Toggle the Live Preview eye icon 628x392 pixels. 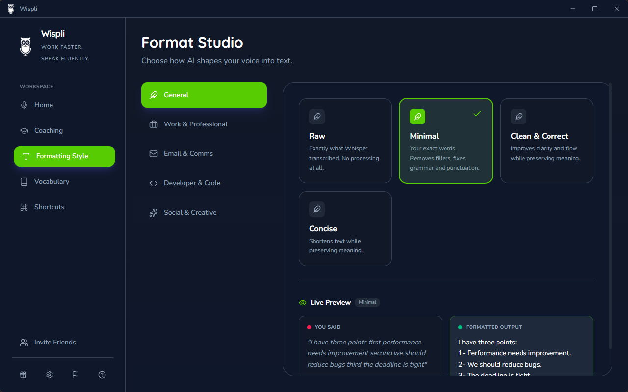(302, 302)
